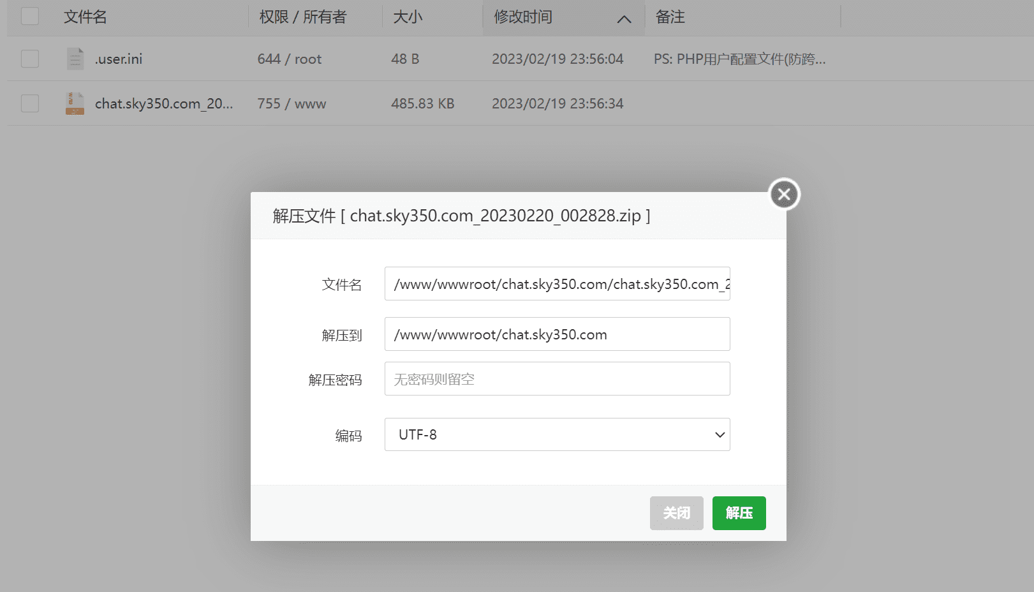Viewport: 1034px width, 592px height.
Task: Click the 备注 column header
Action: [670, 17]
